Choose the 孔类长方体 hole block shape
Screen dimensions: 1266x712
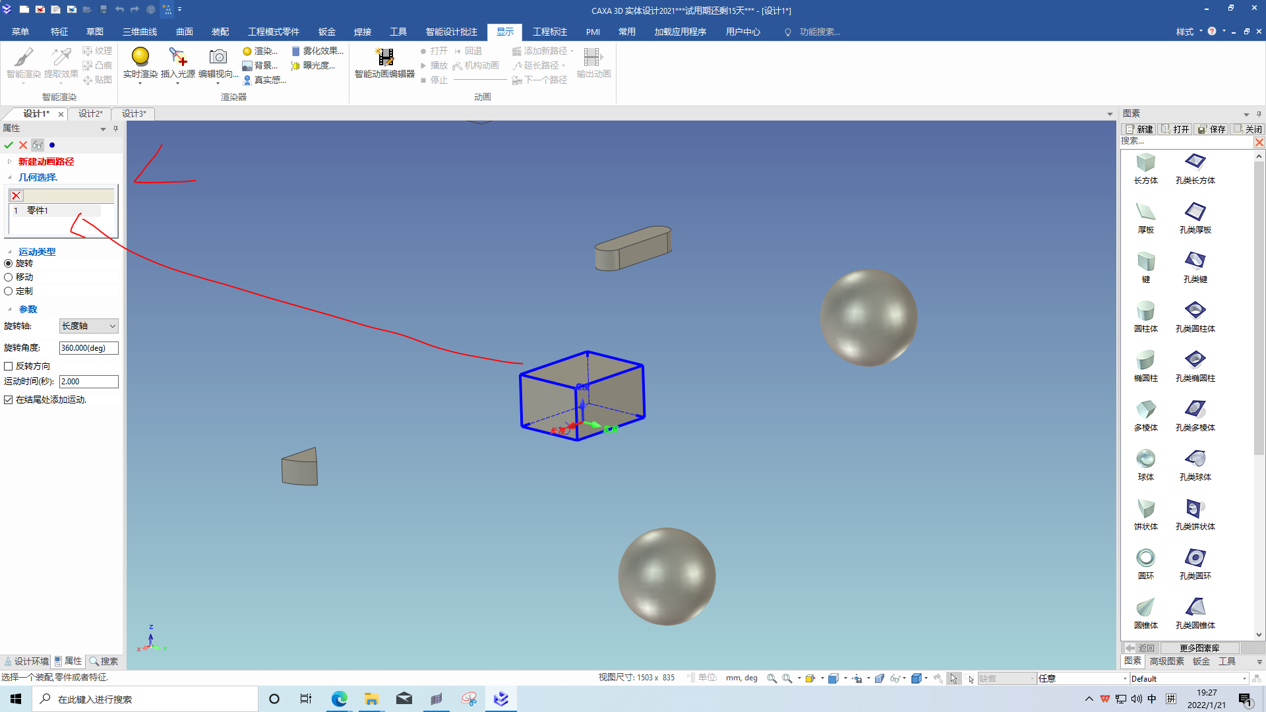[x=1195, y=163]
